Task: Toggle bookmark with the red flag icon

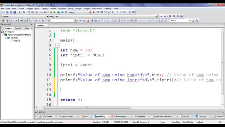Action: (x=170, y=17)
